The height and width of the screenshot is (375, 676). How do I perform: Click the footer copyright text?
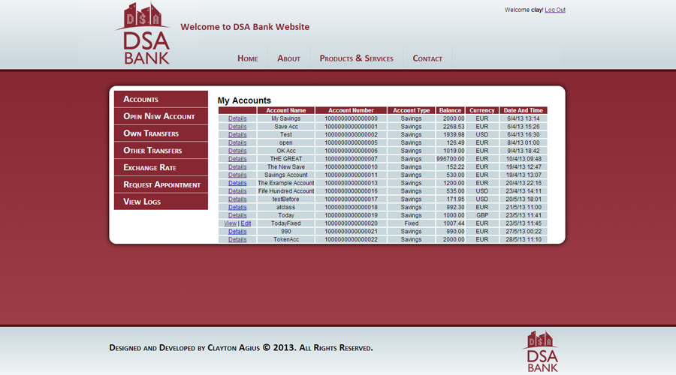pos(241,347)
